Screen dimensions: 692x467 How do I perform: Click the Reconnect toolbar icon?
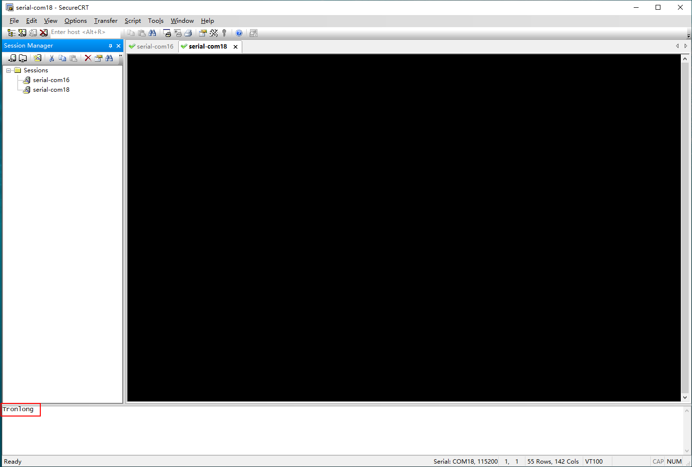[x=33, y=33]
